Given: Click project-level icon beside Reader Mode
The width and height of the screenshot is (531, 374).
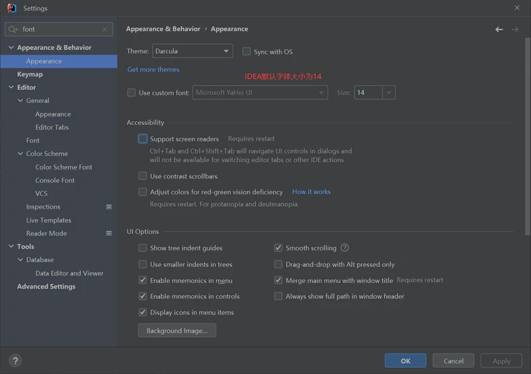Looking at the screenshot, I should 109,234.
